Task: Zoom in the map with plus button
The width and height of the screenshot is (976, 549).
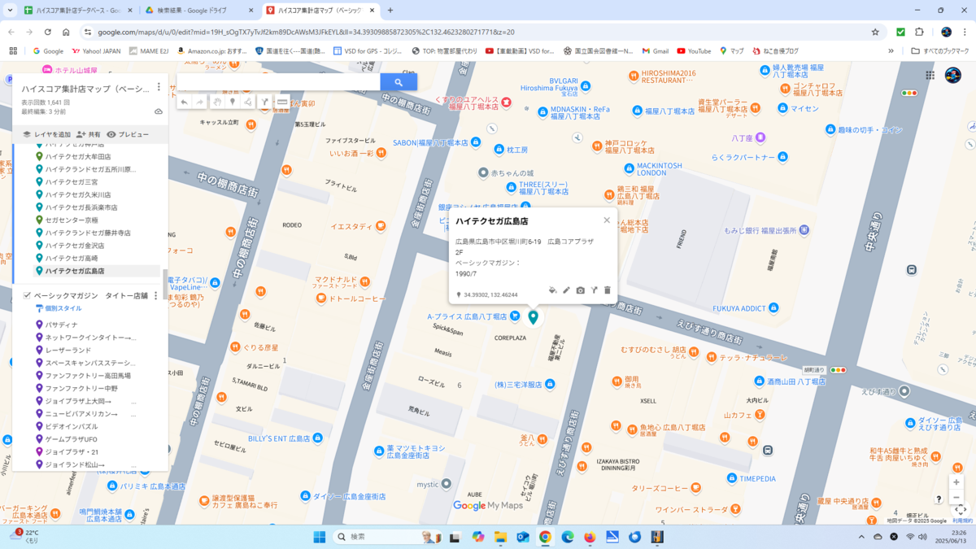Action: 956,482
